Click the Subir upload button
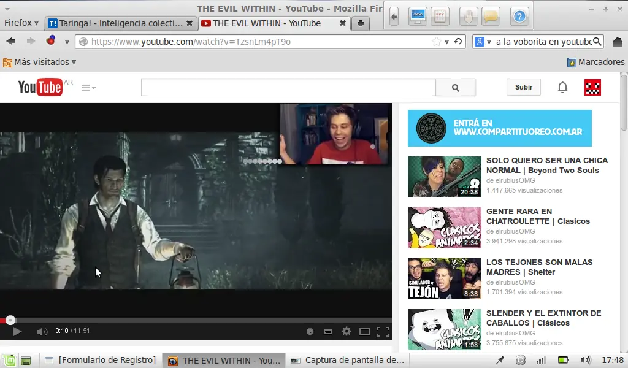Image resolution: width=628 pixels, height=368 pixels. click(x=524, y=87)
